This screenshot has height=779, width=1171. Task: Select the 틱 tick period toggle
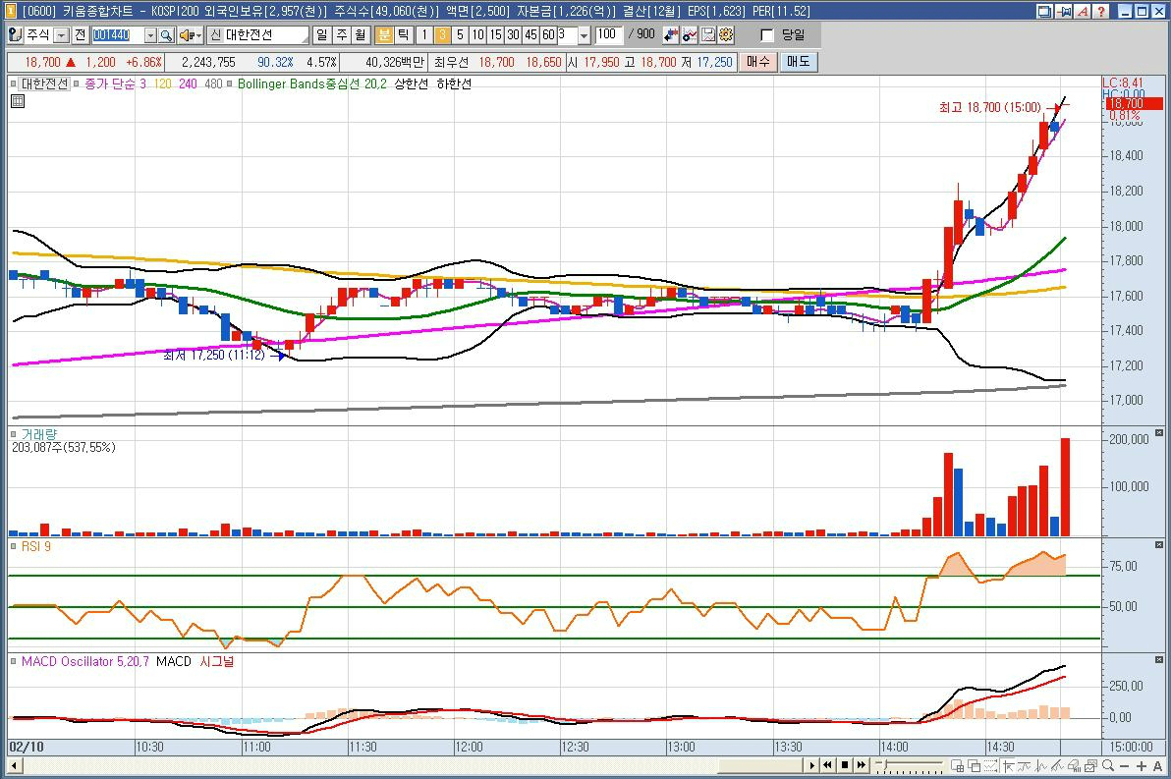tap(404, 35)
